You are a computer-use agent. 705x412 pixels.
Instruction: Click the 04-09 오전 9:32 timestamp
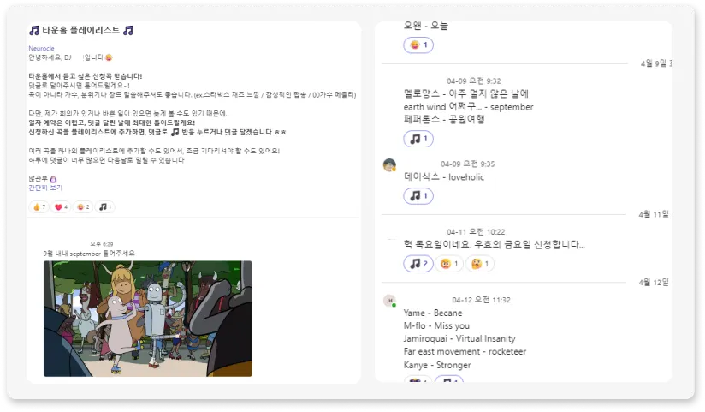click(x=473, y=81)
